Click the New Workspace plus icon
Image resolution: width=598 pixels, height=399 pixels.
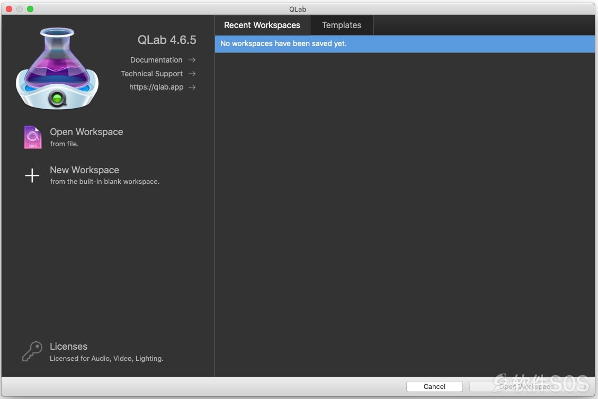32,175
